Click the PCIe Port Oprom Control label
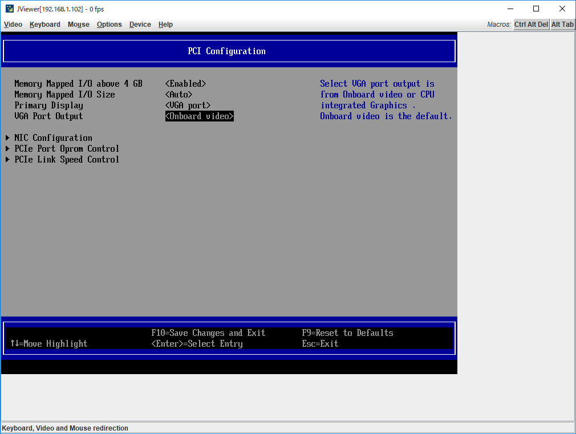Screen dimensions: 576x434 coord(67,148)
